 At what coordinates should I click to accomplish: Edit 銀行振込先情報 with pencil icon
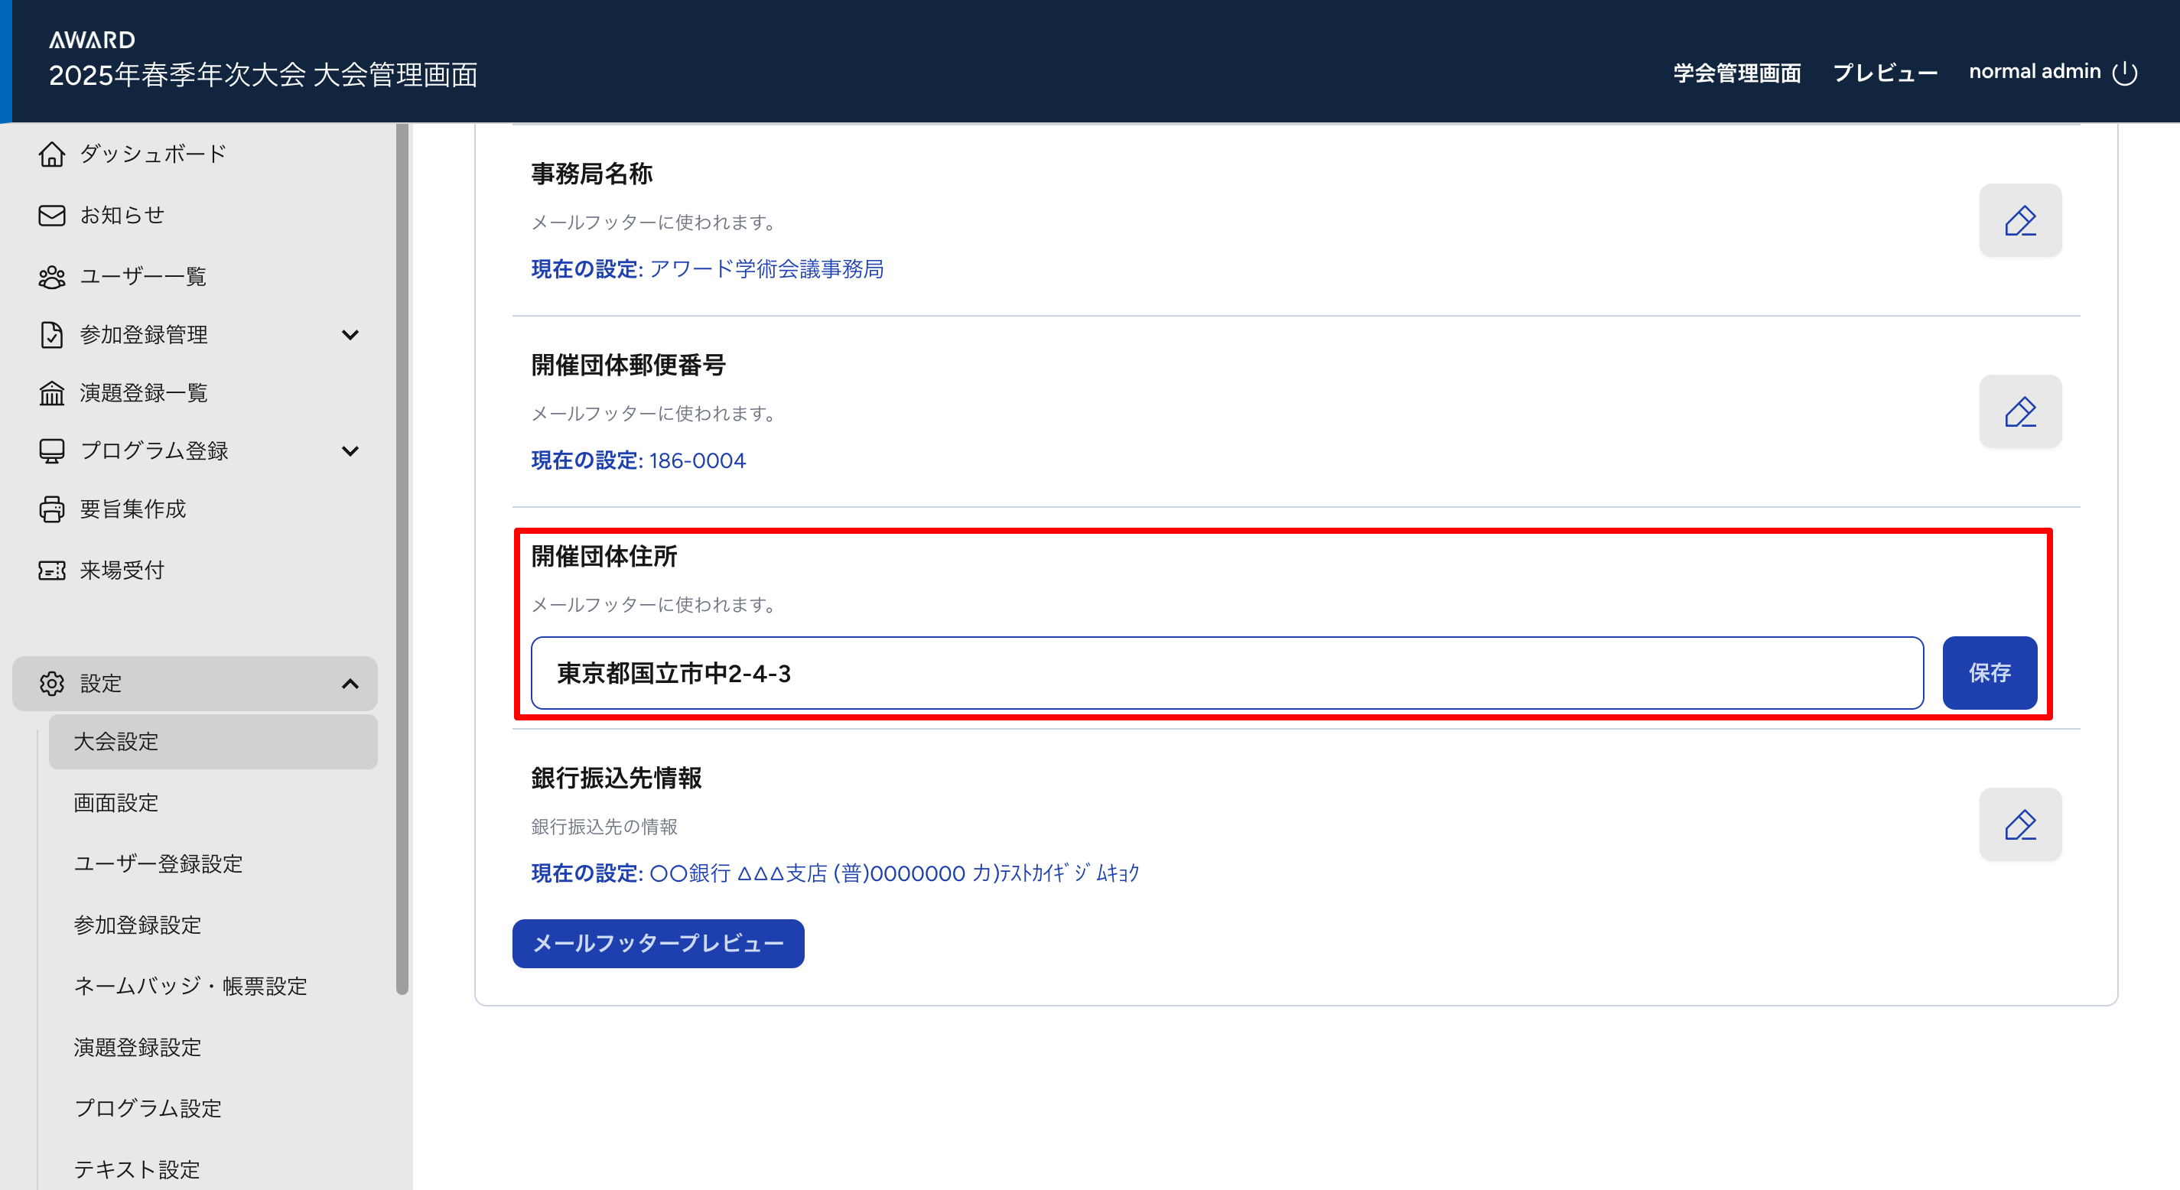click(x=2019, y=824)
